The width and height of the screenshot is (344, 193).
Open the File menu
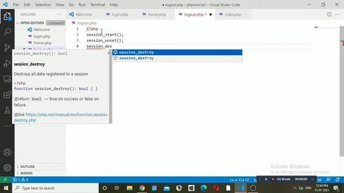pos(16,5)
